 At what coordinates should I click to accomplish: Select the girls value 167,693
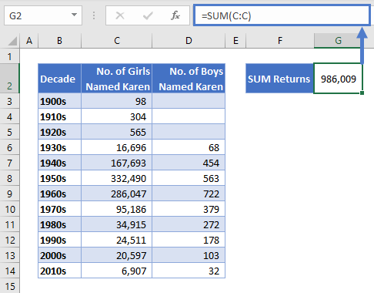pyautogui.click(x=117, y=163)
